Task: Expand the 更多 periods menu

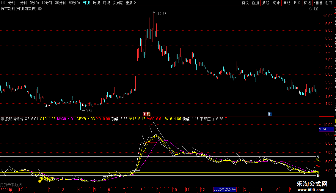Action: tap(131, 3)
